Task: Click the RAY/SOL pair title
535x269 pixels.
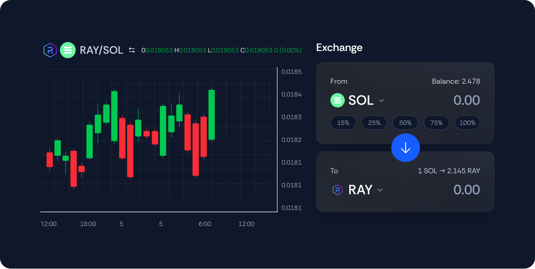Action: [x=101, y=50]
